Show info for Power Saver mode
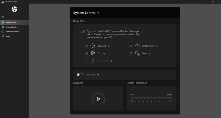The image size is (221, 118). point(111,61)
